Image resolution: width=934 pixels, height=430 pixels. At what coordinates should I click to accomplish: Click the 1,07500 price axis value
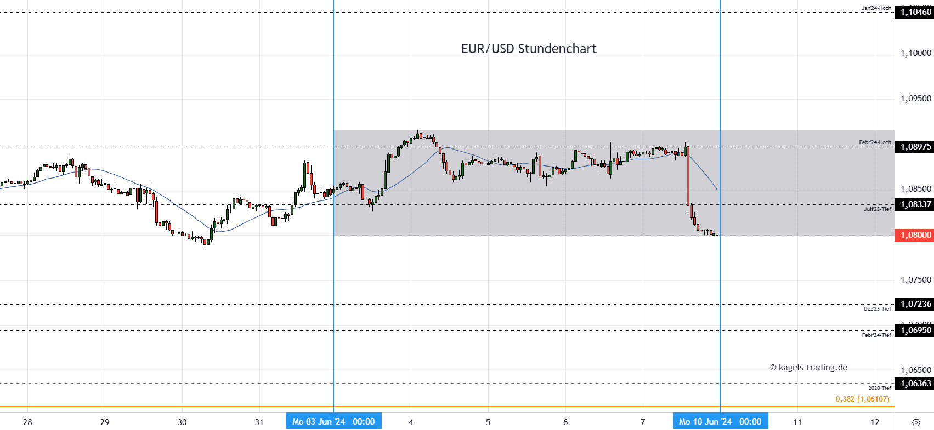[916, 280]
